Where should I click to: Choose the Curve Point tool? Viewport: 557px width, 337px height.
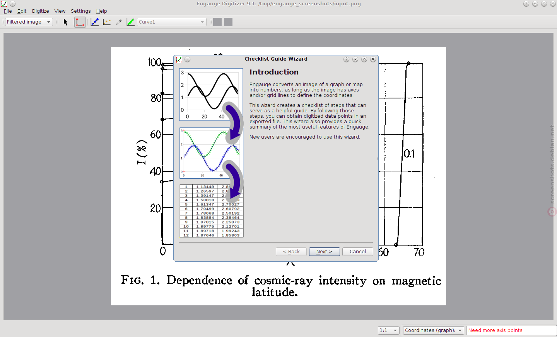[x=95, y=22]
